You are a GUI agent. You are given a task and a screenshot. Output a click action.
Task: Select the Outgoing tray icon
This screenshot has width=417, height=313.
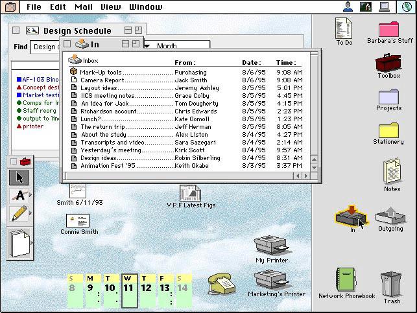click(390, 216)
